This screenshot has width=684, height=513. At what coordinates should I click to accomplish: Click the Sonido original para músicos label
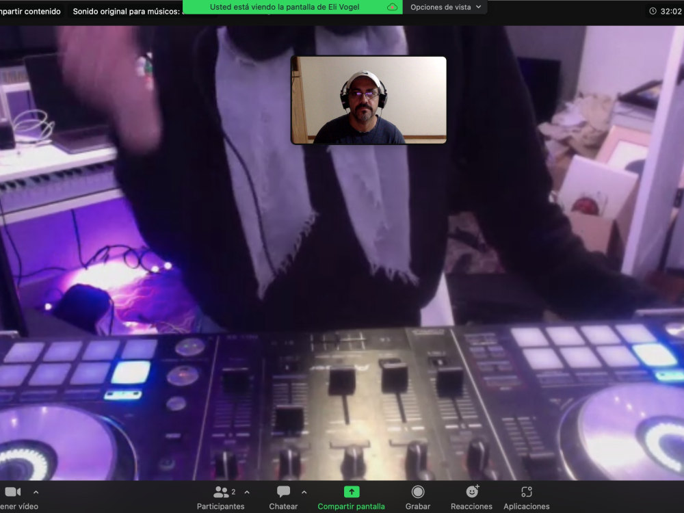[126, 12]
